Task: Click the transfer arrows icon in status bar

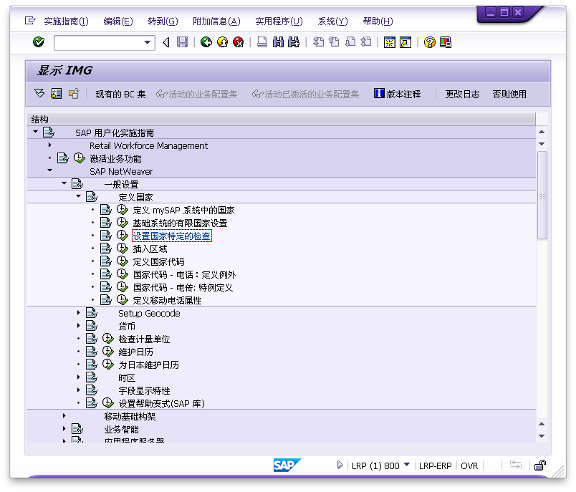Action: pyautogui.click(x=516, y=465)
